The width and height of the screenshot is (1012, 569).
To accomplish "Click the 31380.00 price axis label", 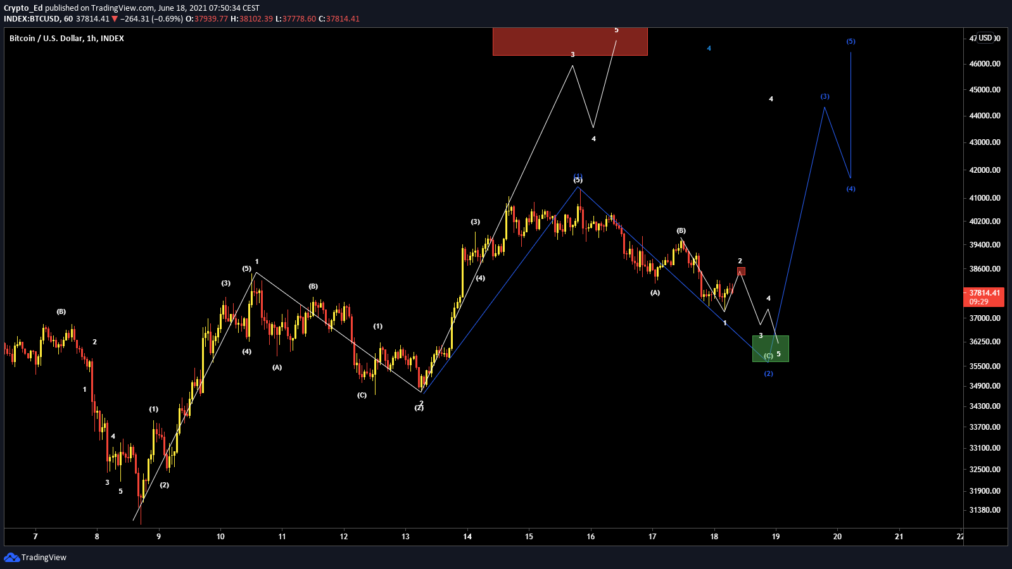I will pos(985,510).
